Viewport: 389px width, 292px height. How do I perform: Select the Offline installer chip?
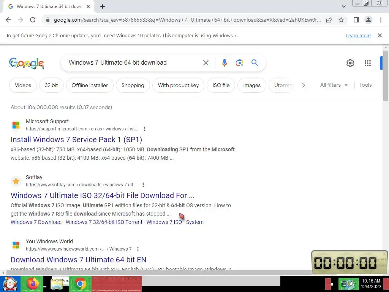click(x=90, y=85)
